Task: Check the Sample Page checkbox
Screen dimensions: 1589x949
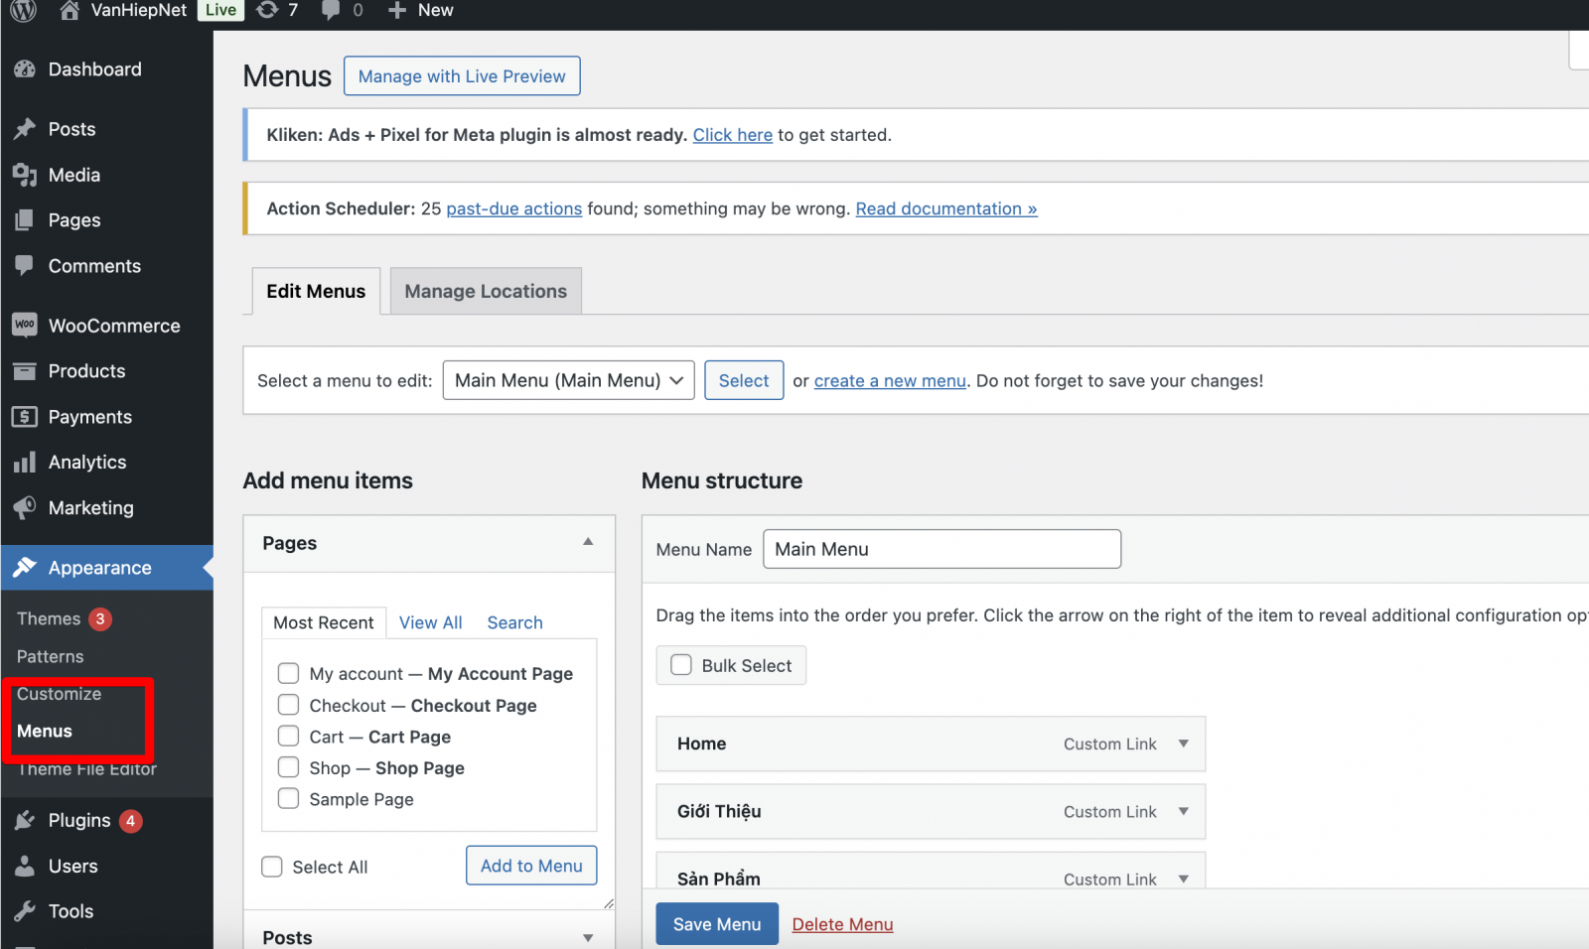Action: tap(288, 798)
